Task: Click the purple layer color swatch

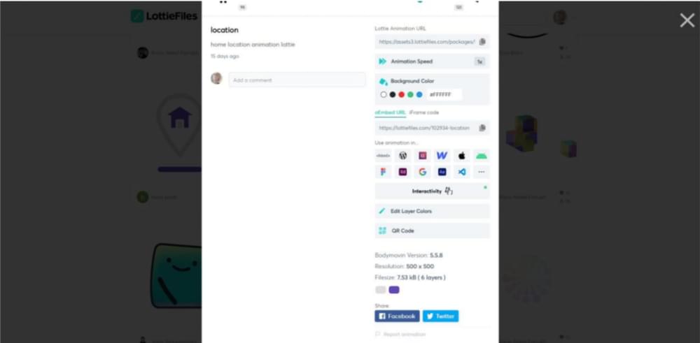Action: pos(393,290)
